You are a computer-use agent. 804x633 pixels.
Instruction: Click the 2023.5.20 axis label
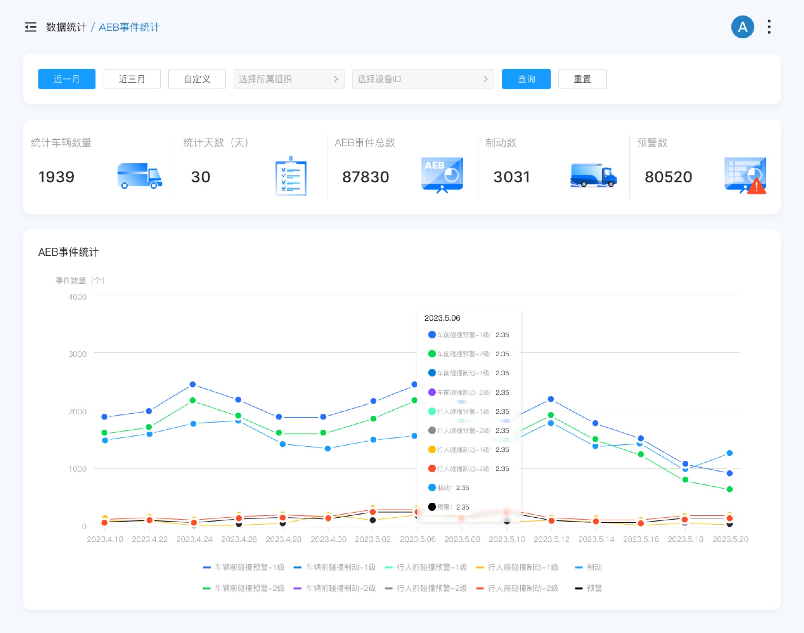(x=730, y=539)
